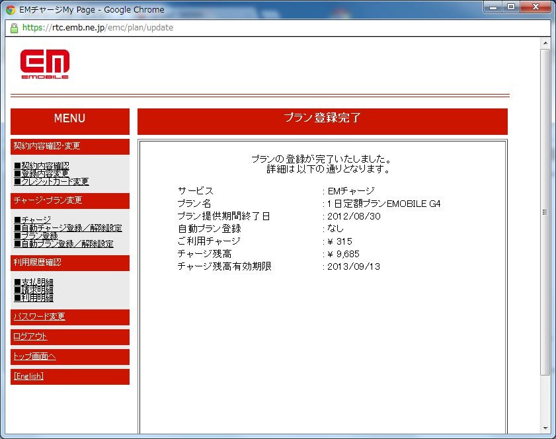Close the Chrome window
The width and height of the screenshot is (556, 439).
coord(536,7)
